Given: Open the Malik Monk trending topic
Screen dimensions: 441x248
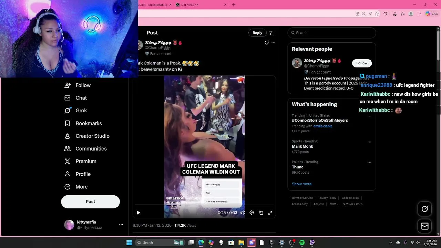Looking at the screenshot, I should pyautogui.click(x=302, y=146).
